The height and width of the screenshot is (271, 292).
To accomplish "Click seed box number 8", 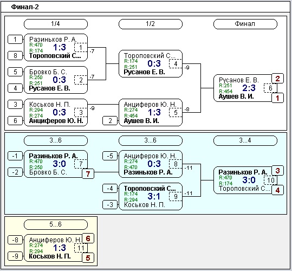I will [x=15, y=55].
